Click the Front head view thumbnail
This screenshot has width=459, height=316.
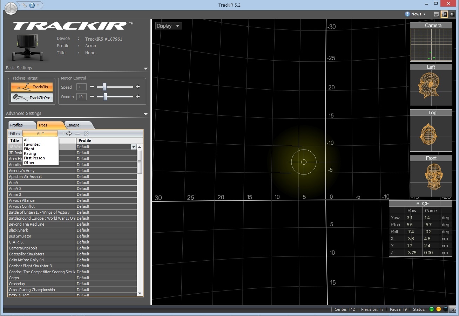click(431, 176)
